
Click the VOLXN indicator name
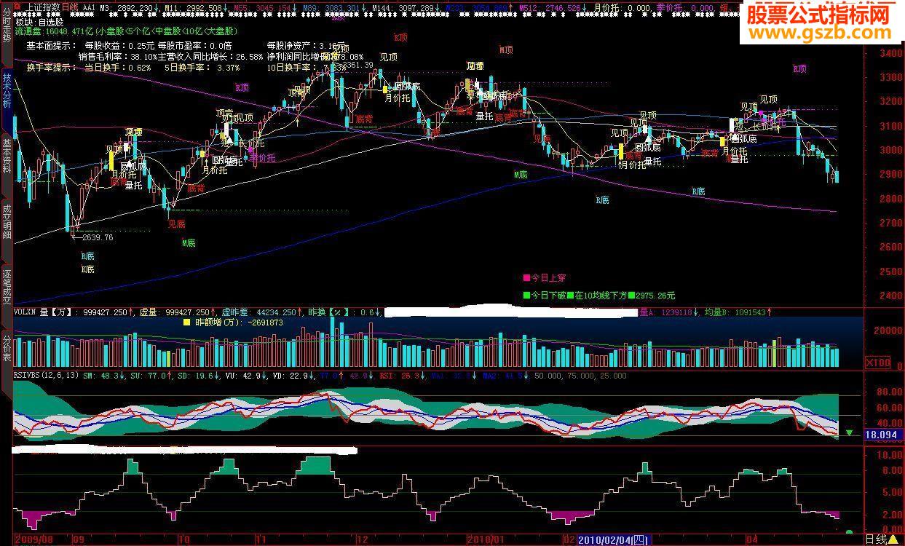(x=26, y=312)
